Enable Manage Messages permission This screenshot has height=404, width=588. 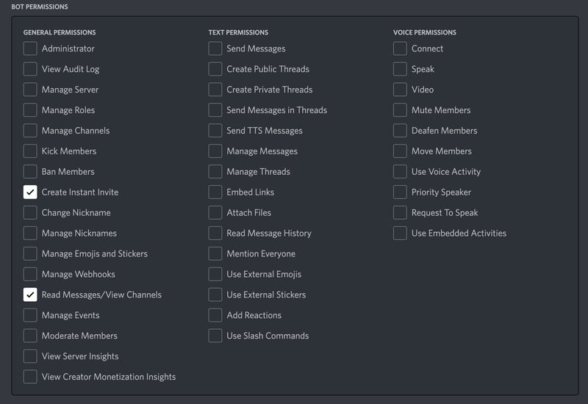(215, 151)
